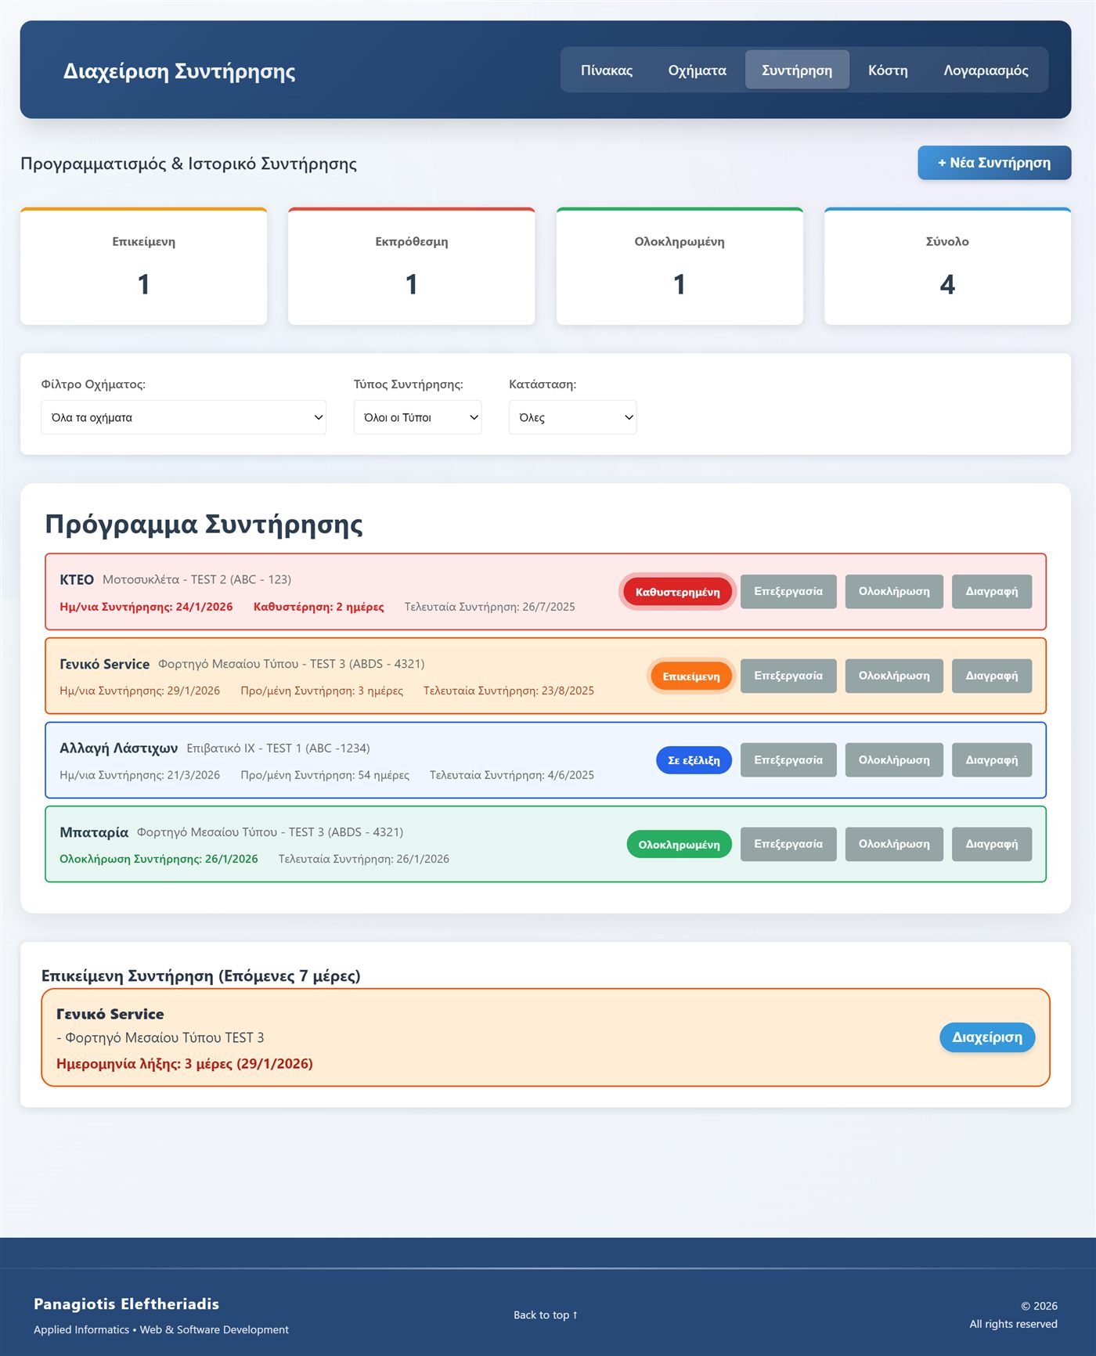Click the text Καθυστέρηση: 2 ημέρες
The width and height of the screenshot is (1096, 1356).
point(319,607)
